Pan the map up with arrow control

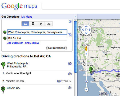coord(86,26)
